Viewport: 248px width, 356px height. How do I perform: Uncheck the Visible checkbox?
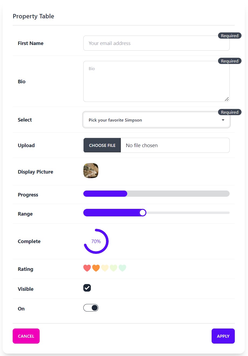pos(87,288)
